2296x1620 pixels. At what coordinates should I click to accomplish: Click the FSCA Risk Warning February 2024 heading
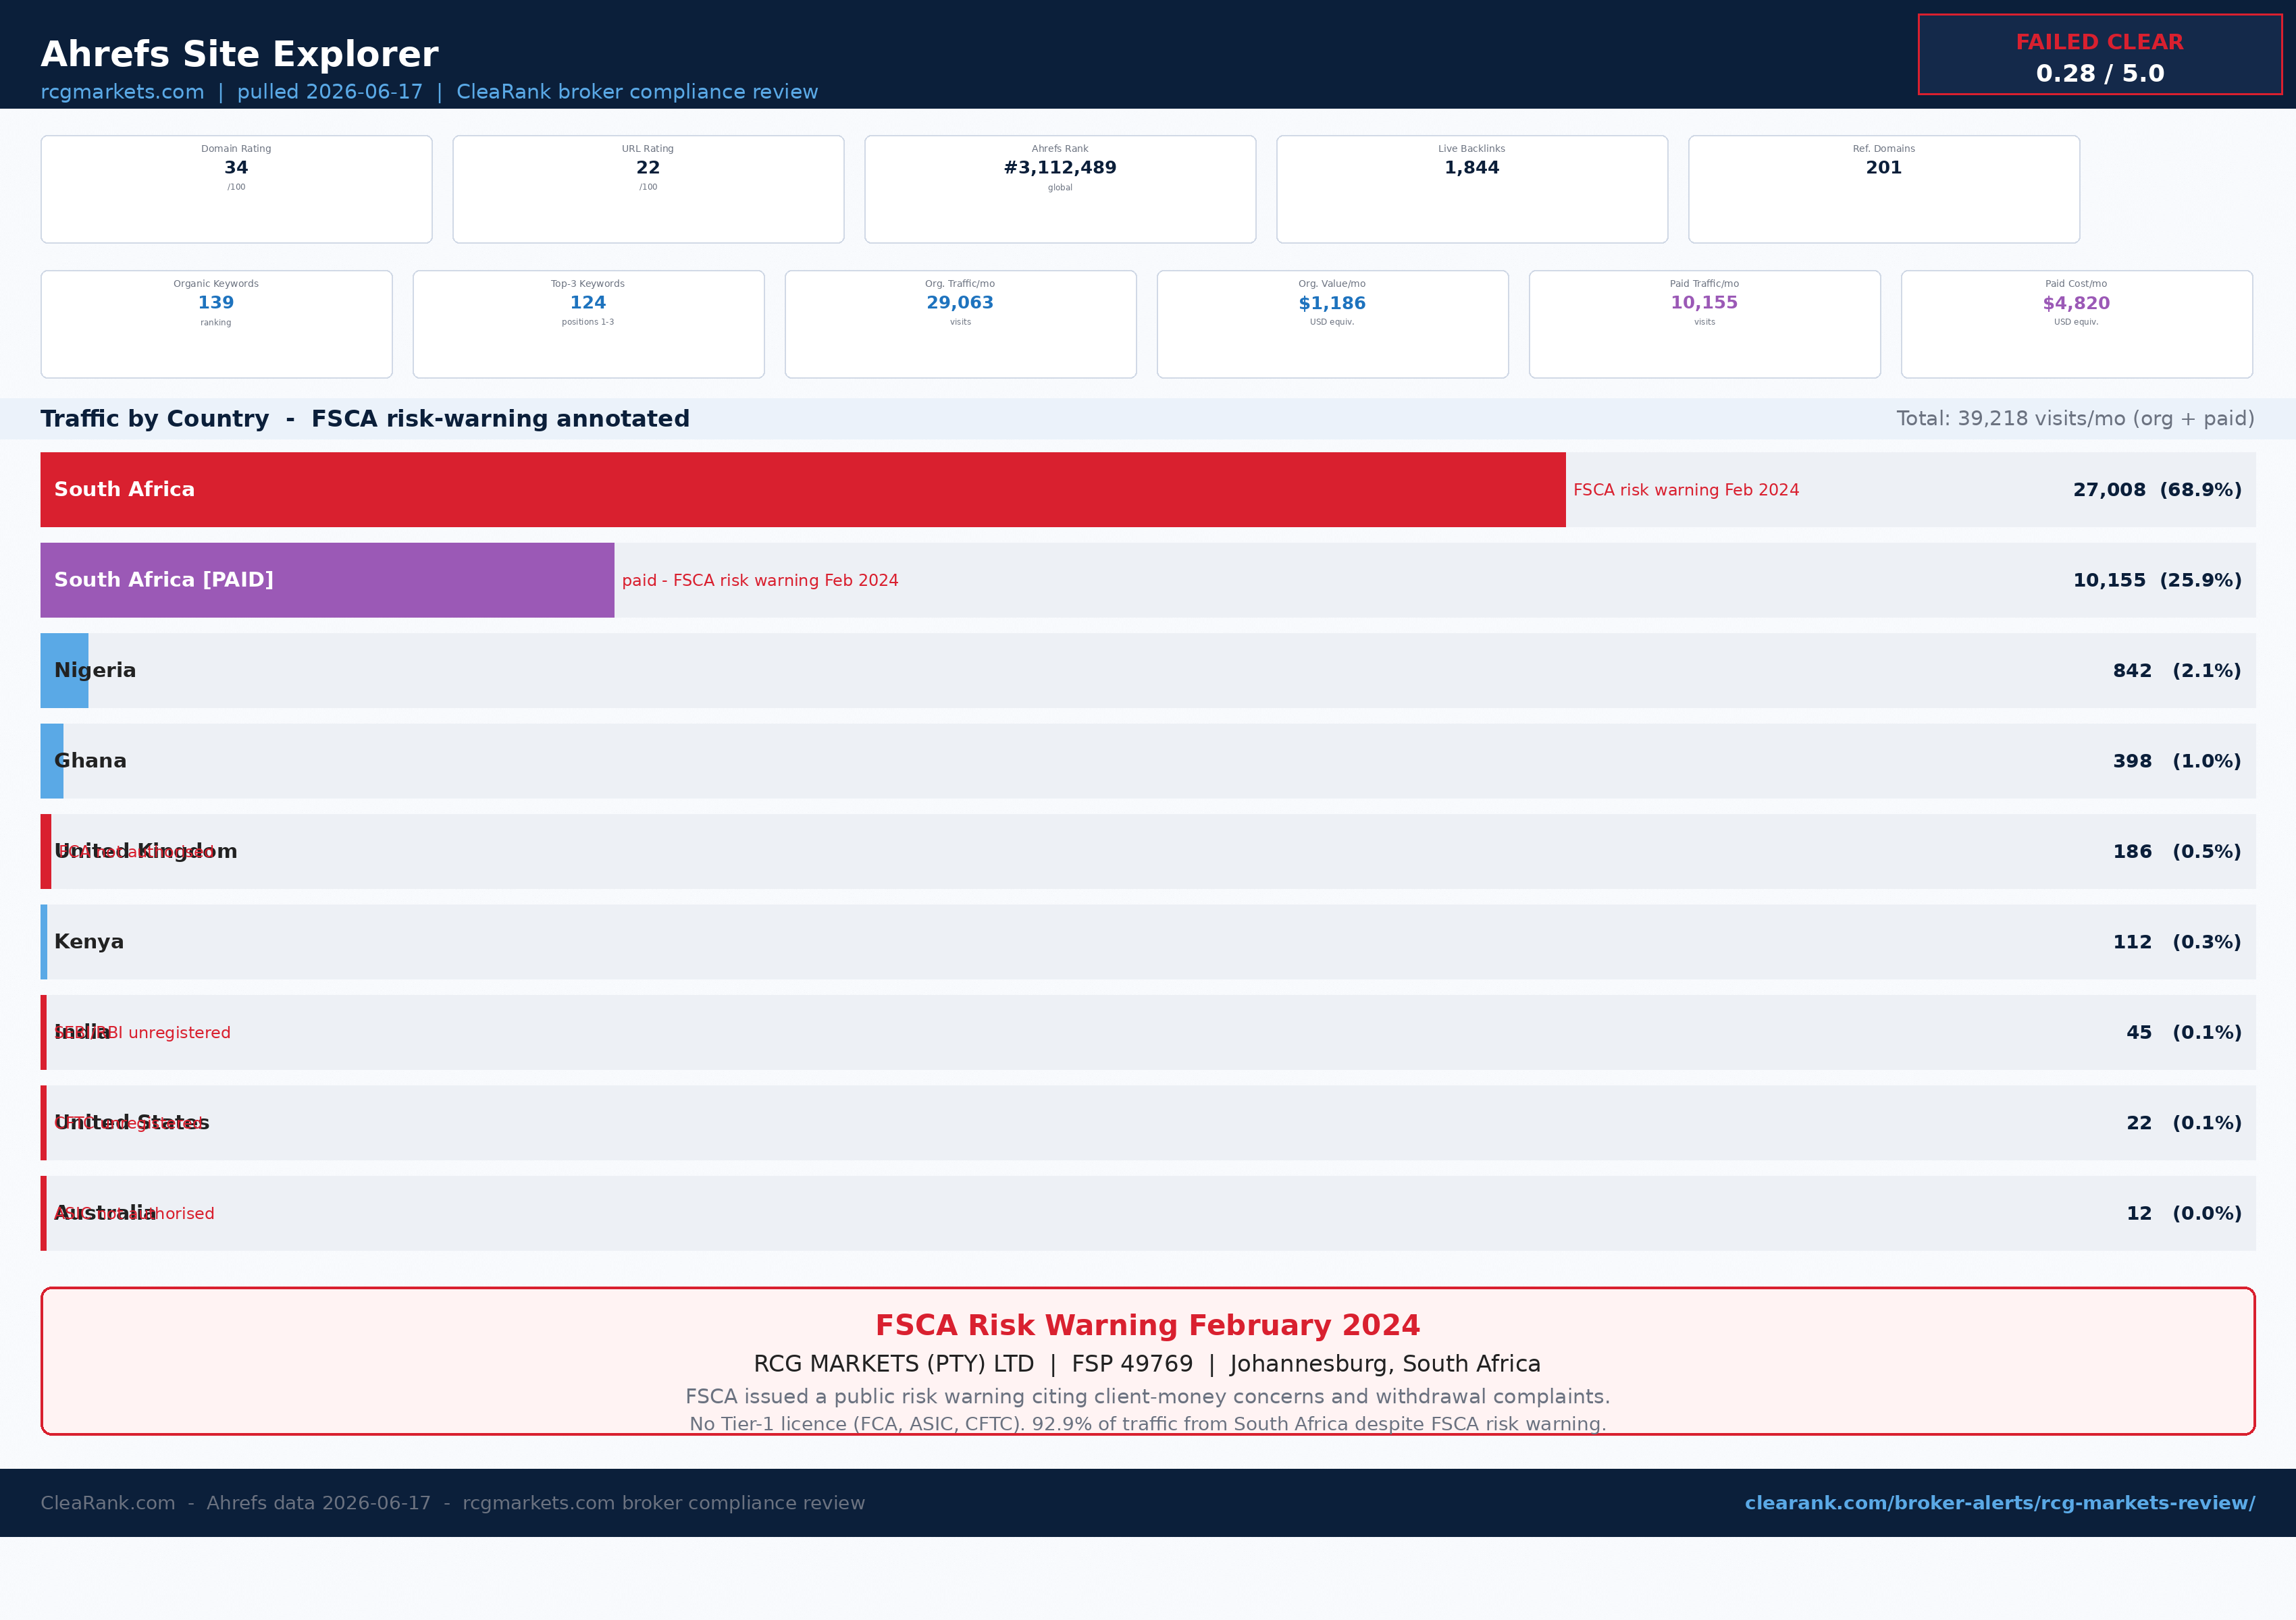click(1147, 1325)
